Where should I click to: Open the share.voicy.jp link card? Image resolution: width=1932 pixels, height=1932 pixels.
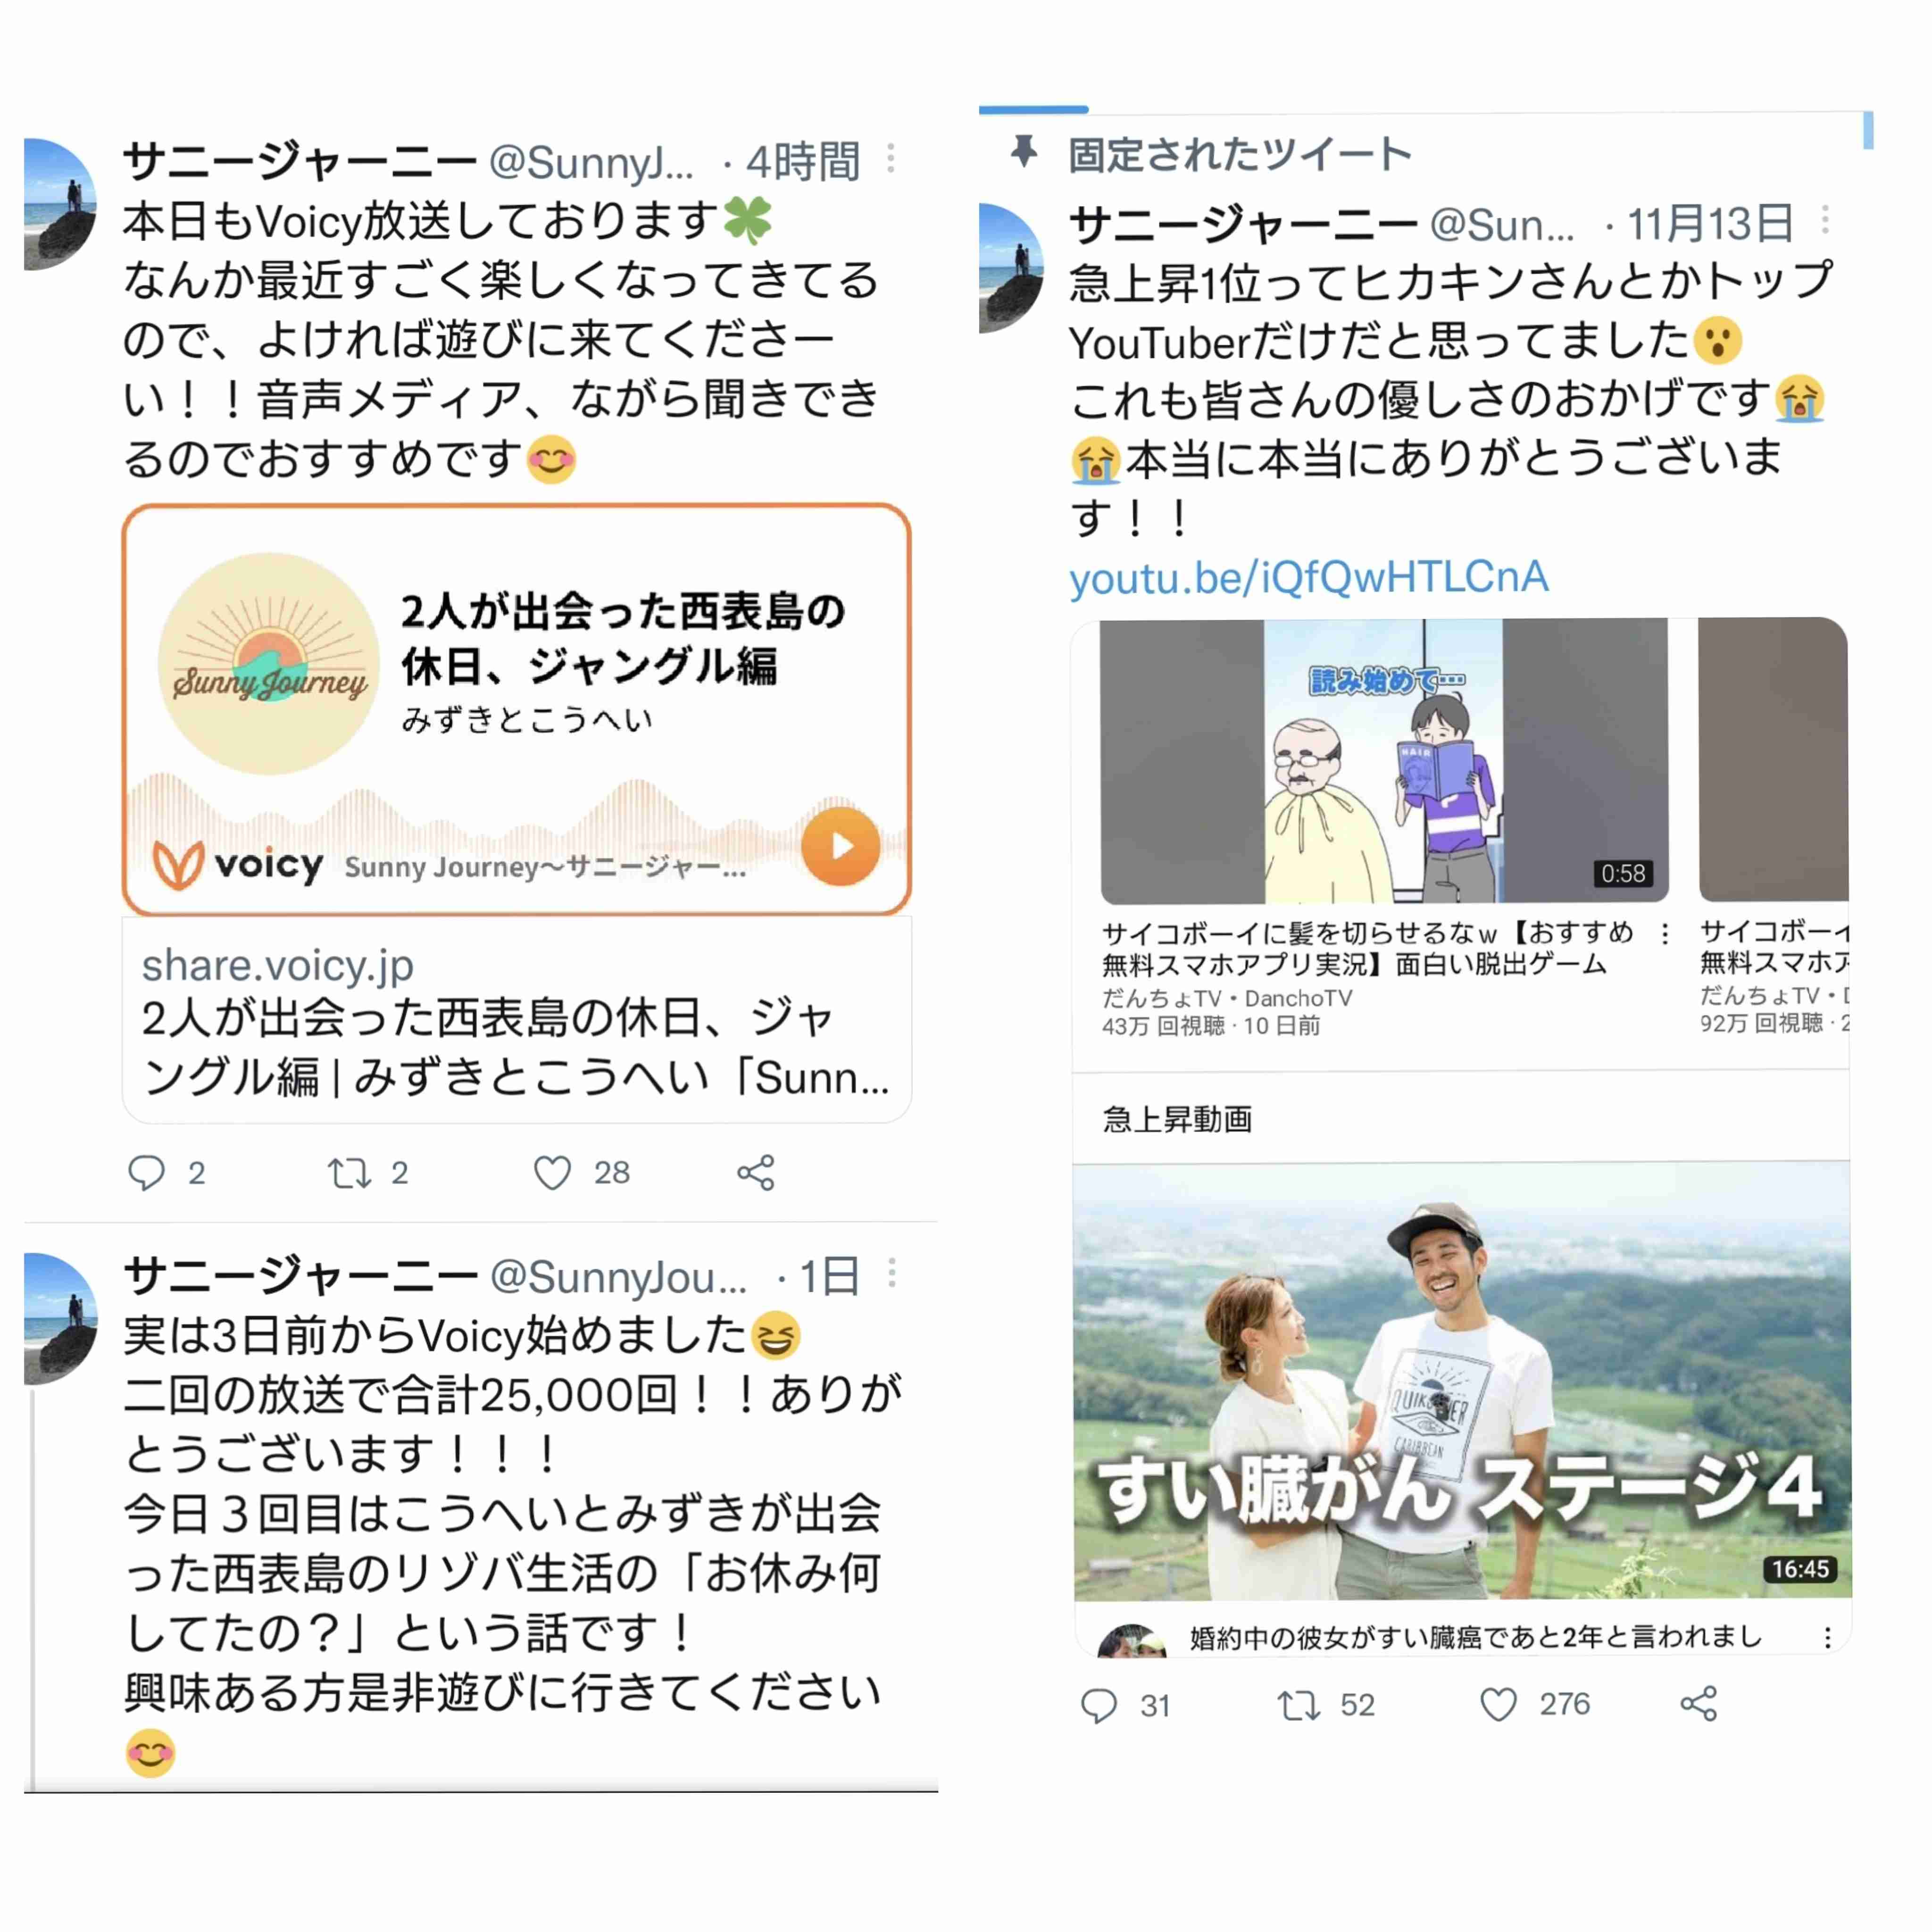coord(516,1019)
